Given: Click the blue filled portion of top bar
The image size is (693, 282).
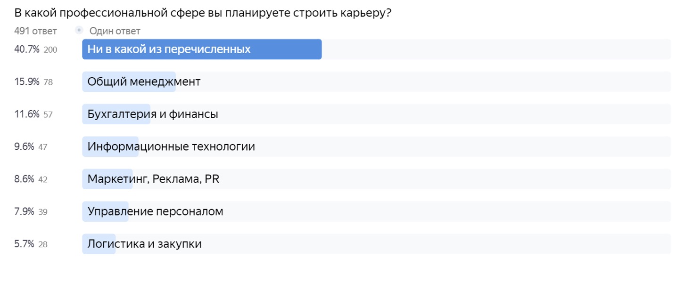Looking at the screenshot, I should [202, 49].
